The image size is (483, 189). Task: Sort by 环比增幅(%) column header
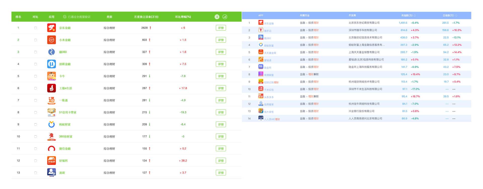tap(183, 17)
